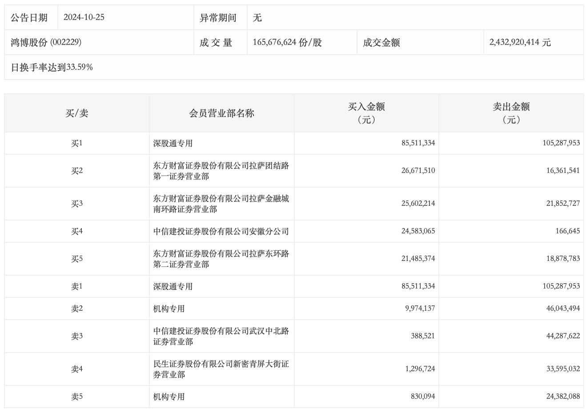Click the announcement date 2024-10-25
Screen dimensions: 586x409
coord(84,18)
